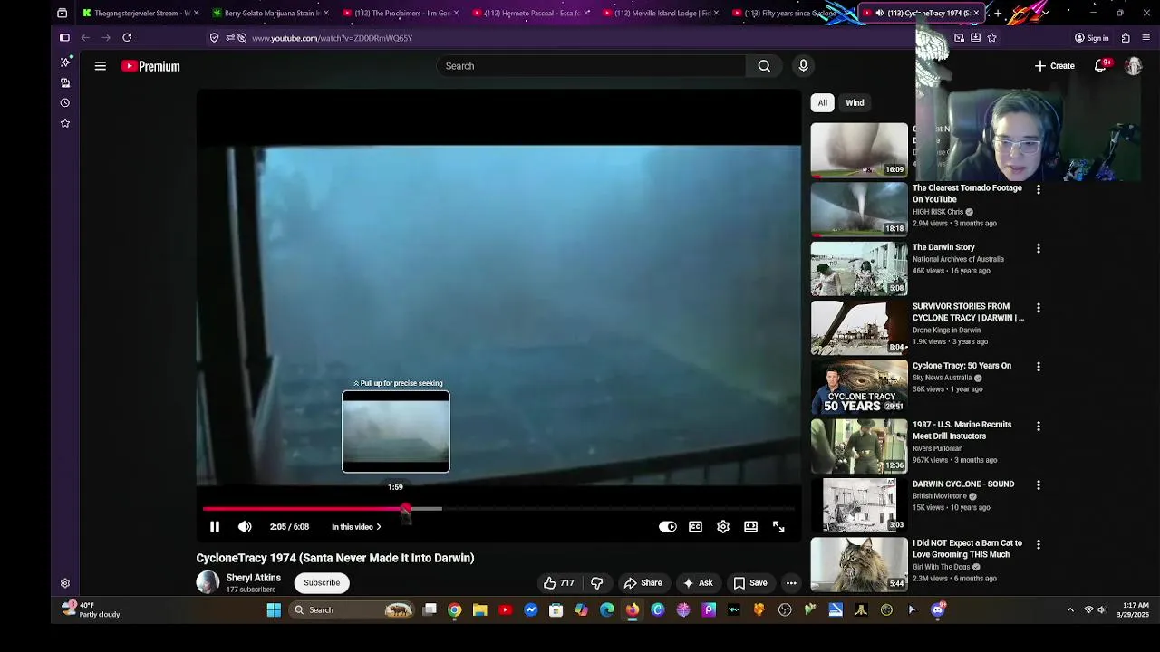
Task: Open options for '1987 - U.S. Marine Recruits'
Action: click(x=1039, y=426)
